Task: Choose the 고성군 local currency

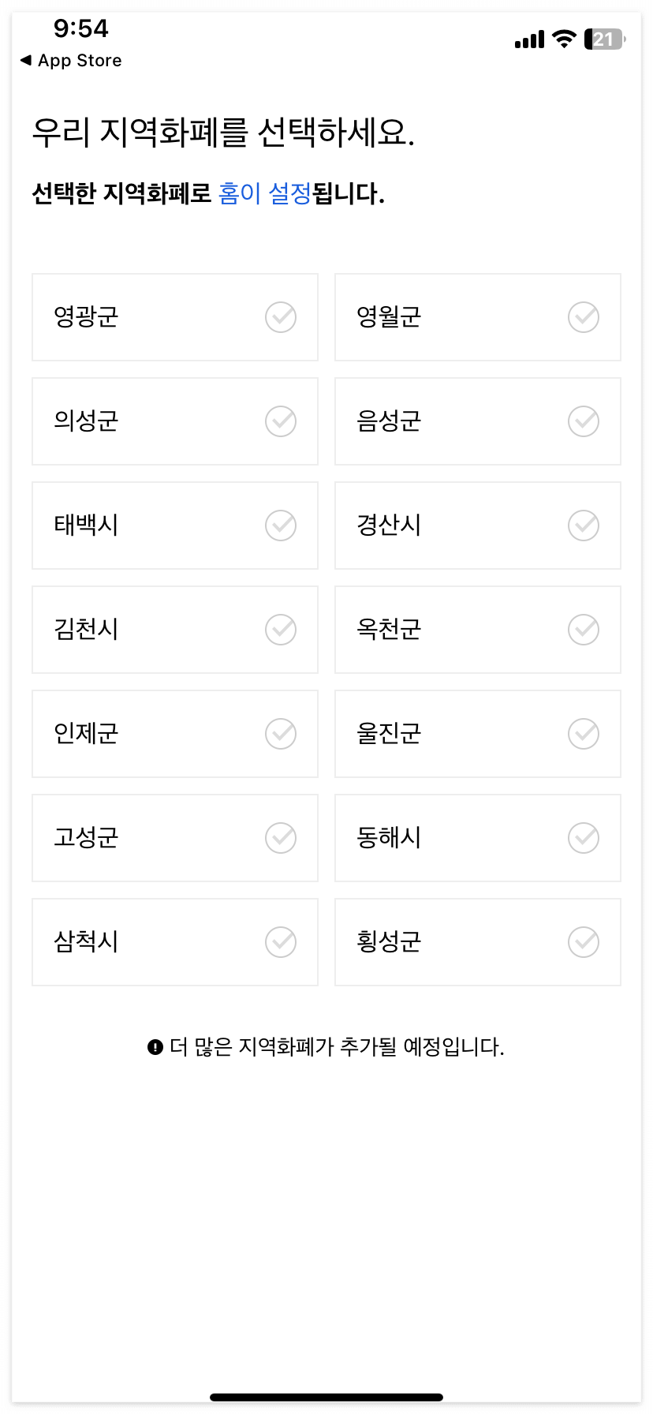Action: click(174, 838)
